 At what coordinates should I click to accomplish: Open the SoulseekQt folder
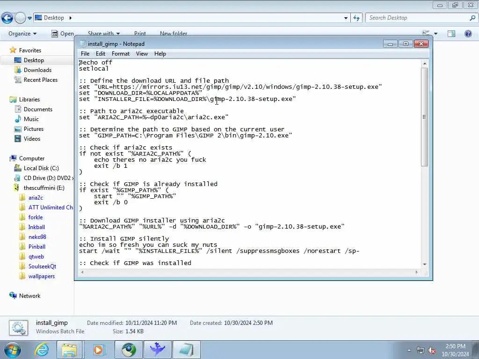pos(42,266)
